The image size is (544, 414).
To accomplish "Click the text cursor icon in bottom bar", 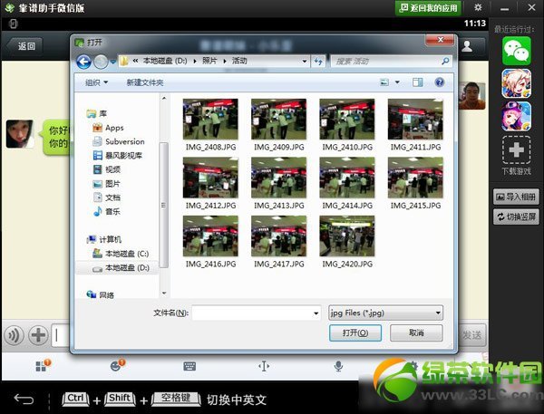I will (x=264, y=366).
